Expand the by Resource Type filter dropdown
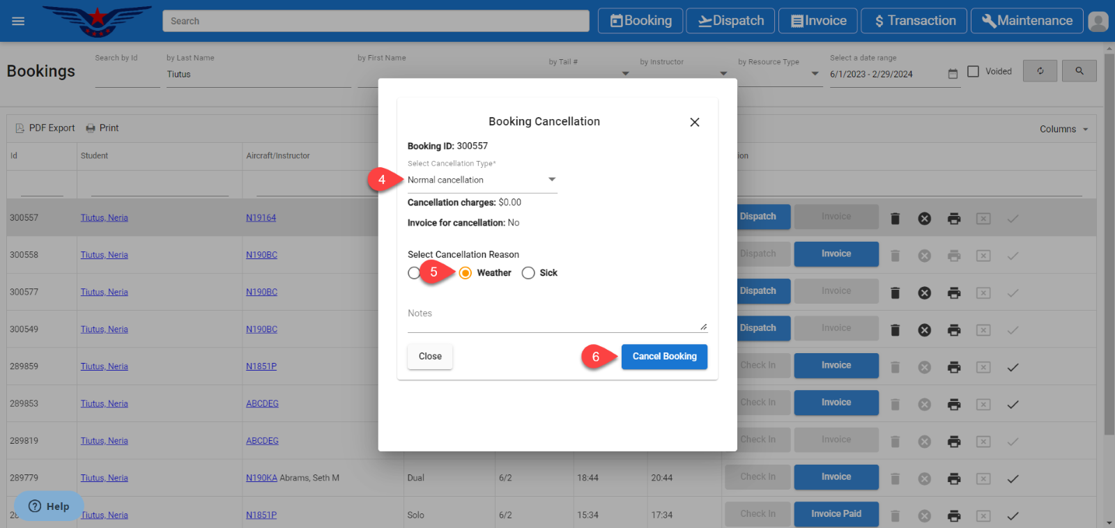 [814, 73]
